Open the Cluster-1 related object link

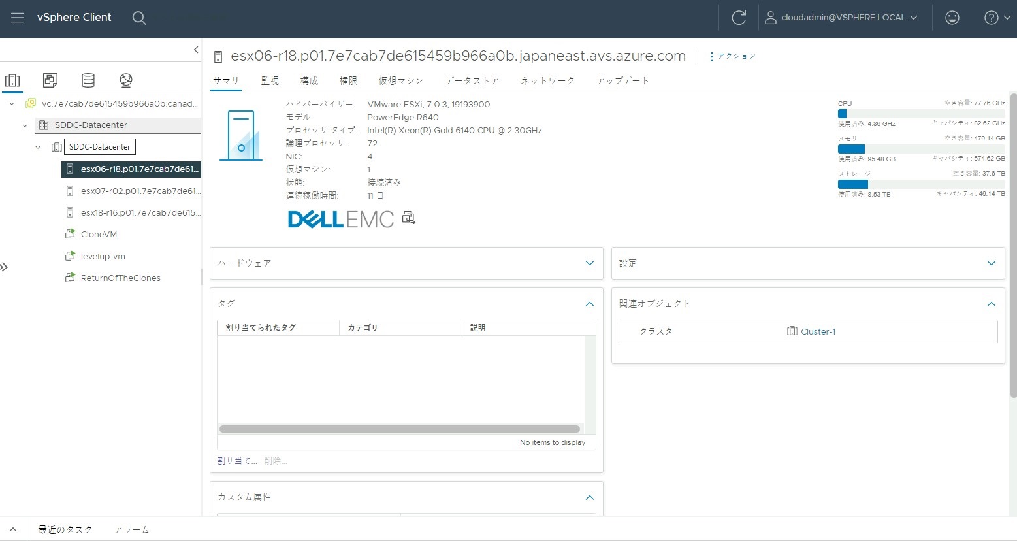click(x=817, y=331)
